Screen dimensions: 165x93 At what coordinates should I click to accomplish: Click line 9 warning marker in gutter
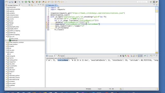[x=46, y=22]
